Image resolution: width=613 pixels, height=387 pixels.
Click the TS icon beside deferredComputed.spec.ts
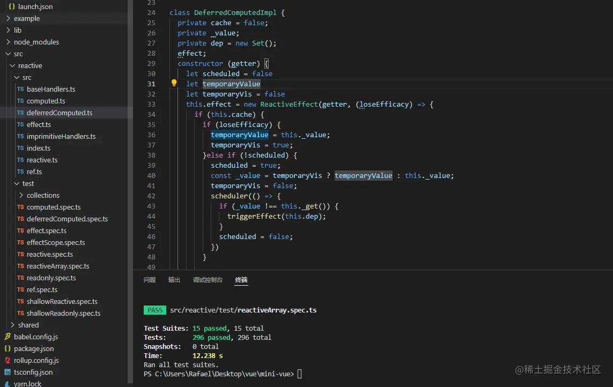20,219
